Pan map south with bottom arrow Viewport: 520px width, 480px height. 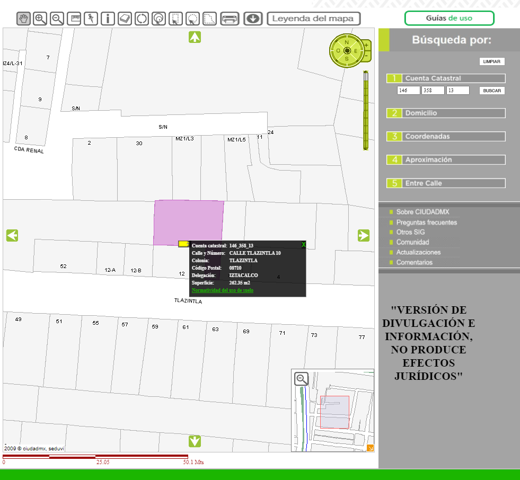click(195, 441)
